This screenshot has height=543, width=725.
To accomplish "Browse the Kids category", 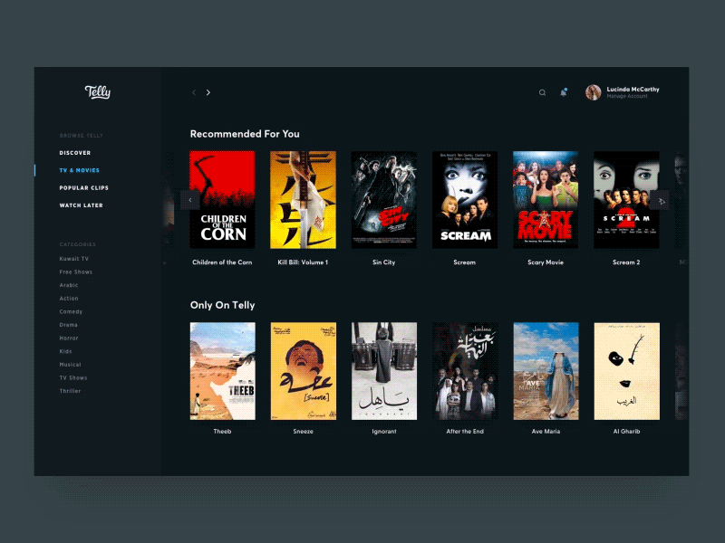I will [x=64, y=350].
